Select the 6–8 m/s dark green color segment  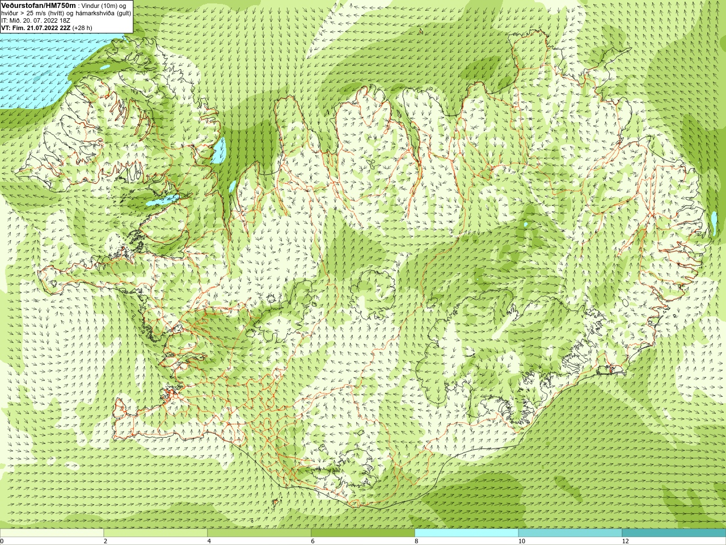tap(363, 533)
